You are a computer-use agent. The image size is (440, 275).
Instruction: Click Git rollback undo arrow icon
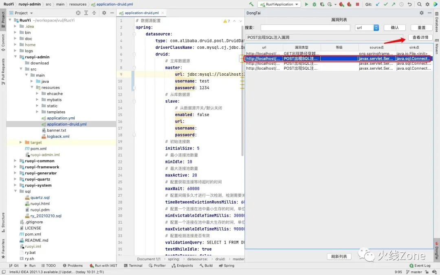[410, 4]
